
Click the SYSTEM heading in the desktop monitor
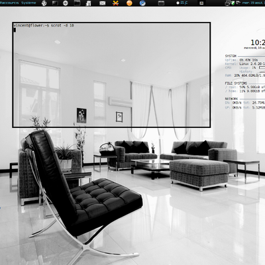pos(231,56)
